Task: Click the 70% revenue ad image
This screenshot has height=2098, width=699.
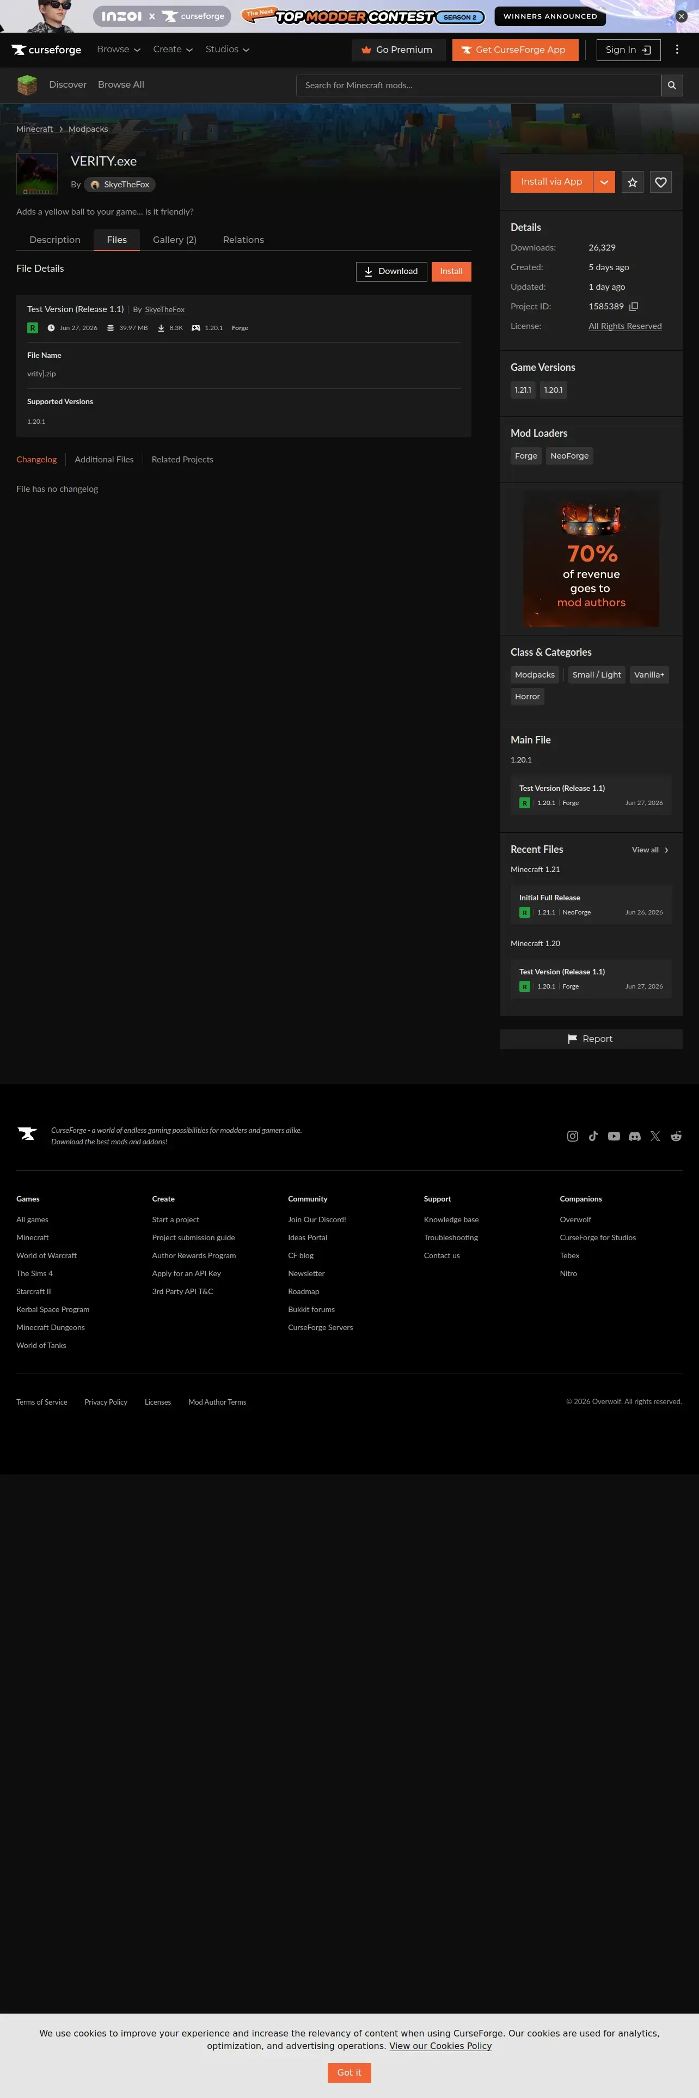Action: (591, 559)
